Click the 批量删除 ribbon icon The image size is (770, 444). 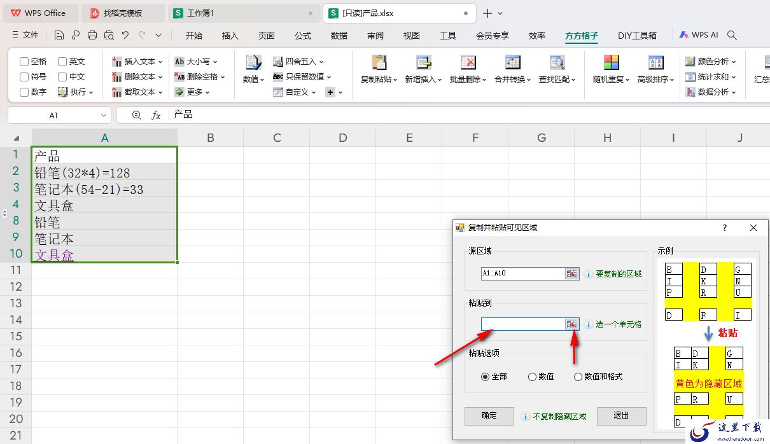click(468, 62)
